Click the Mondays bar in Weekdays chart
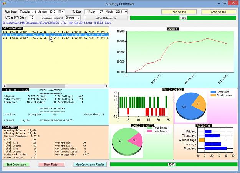 [x=215, y=148]
